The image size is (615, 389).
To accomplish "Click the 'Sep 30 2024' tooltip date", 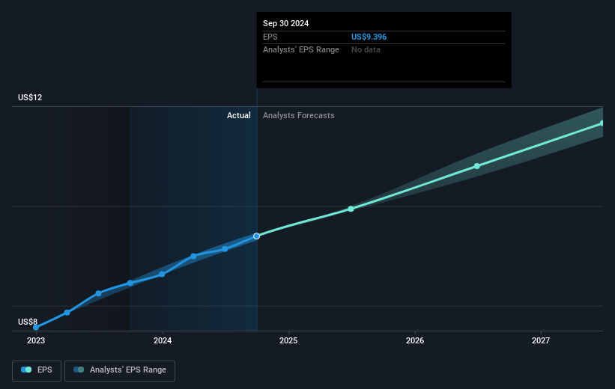I will 285,23.
